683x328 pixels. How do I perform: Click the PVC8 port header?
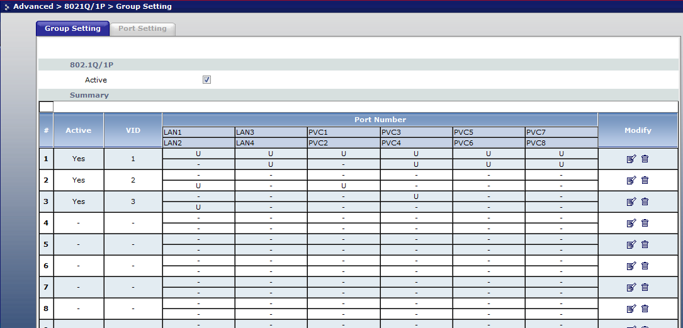tap(562, 143)
